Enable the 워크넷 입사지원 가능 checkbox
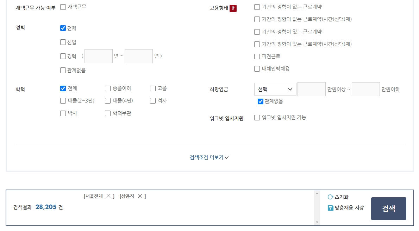Image resolution: width=419 pixels, height=231 pixels. tap(257, 118)
